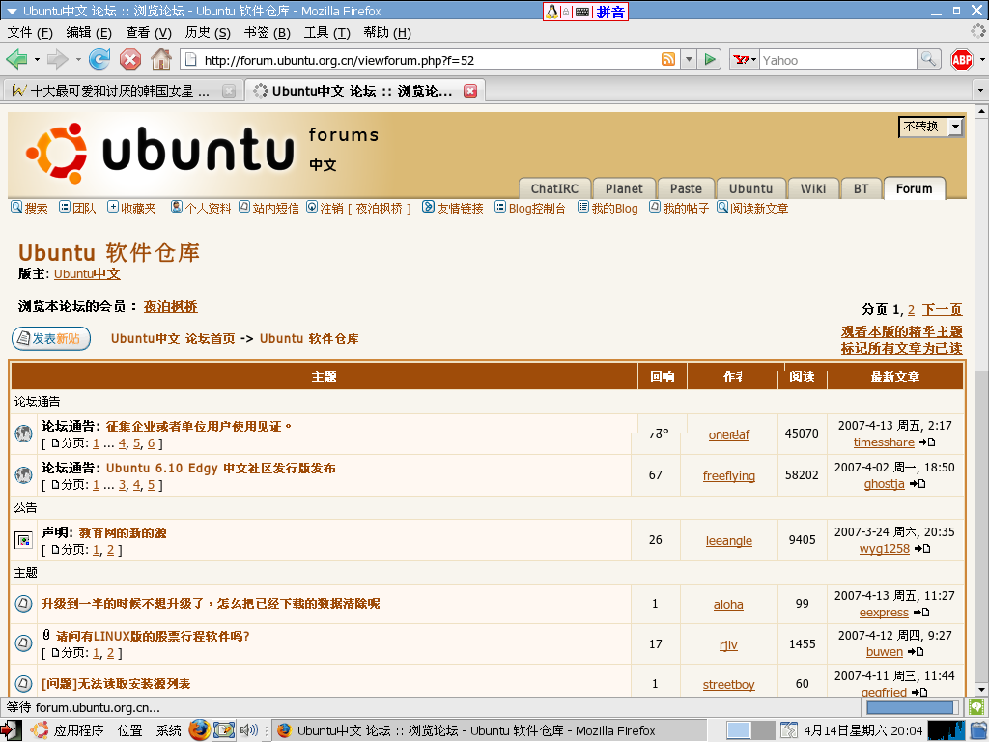Switch to the 十大最可爱和讨厌的韩国女星 tab

point(122,91)
